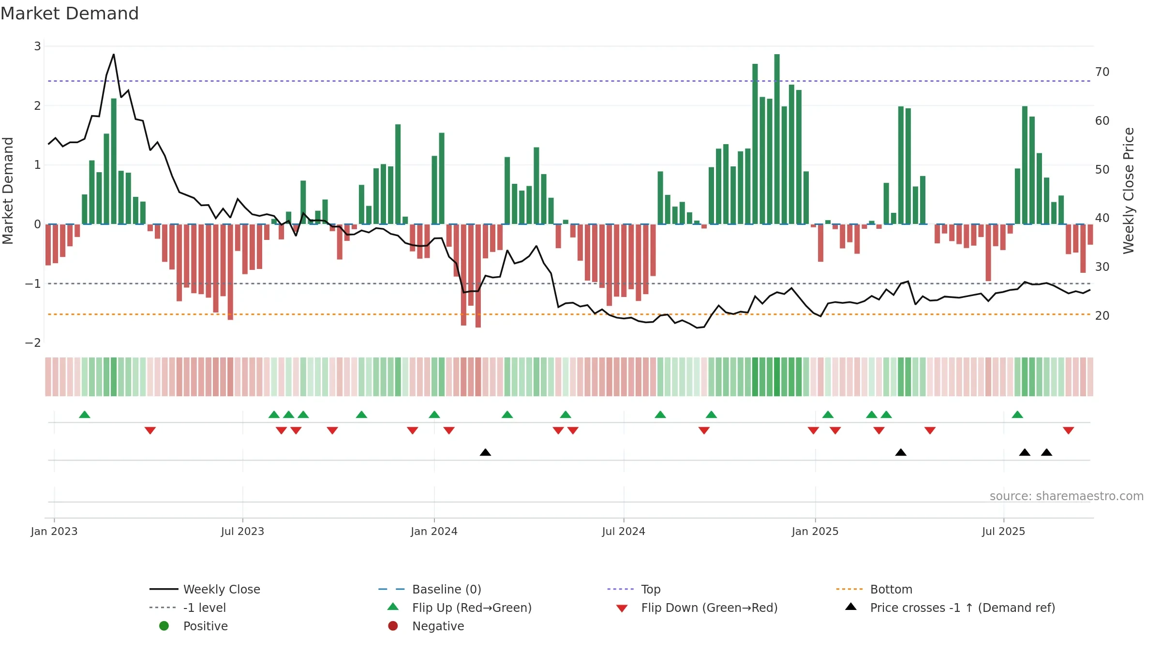Click the Negative legend label
The image size is (1161, 653).
(x=438, y=626)
